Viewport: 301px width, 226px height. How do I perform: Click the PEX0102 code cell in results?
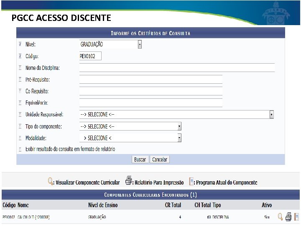pos(9,217)
